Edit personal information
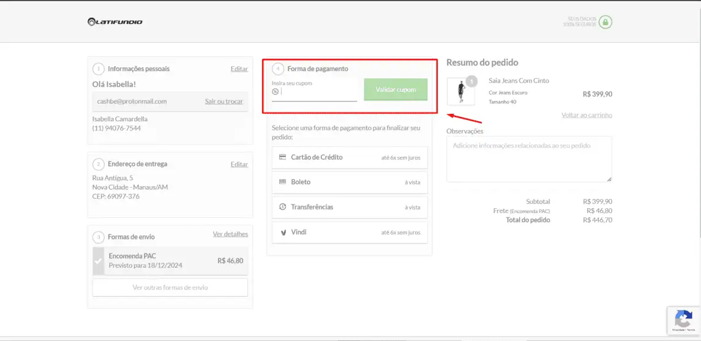 click(239, 69)
